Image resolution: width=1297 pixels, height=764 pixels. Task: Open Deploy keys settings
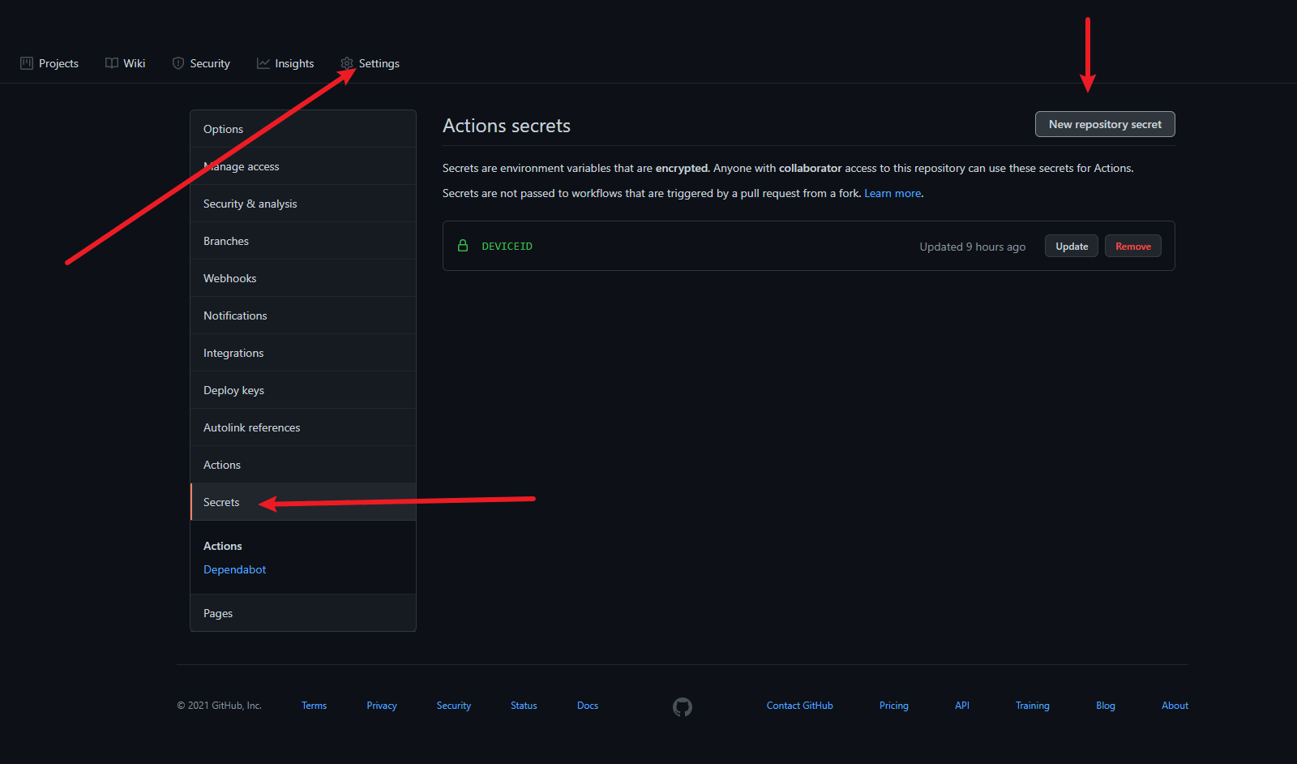233,390
